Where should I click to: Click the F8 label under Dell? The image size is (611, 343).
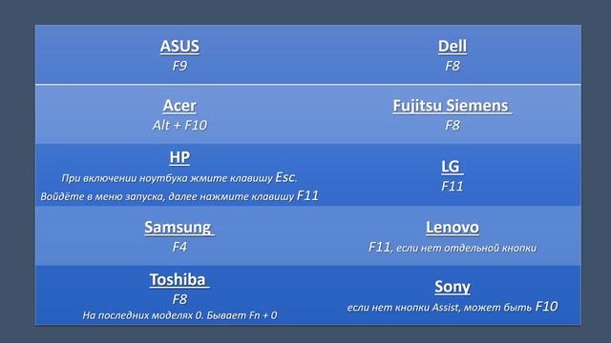tap(453, 66)
